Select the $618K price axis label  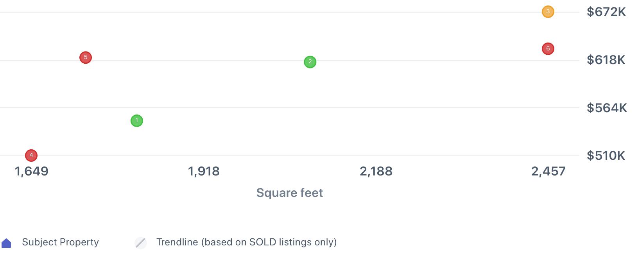pyautogui.click(x=606, y=60)
